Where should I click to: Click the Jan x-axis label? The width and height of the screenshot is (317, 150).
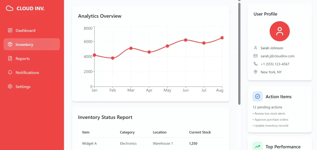point(94,90)
